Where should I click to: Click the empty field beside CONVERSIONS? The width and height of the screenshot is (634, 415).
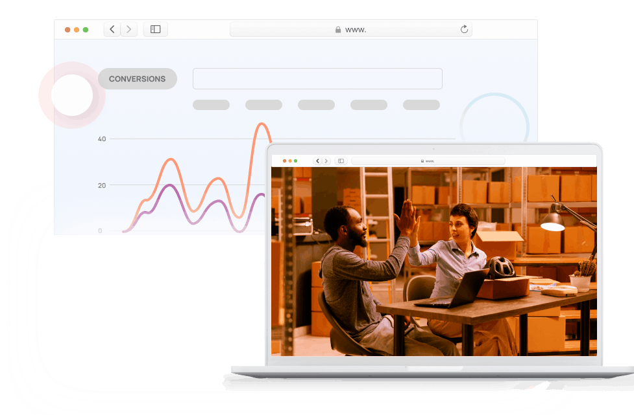click(x=317, y=78)
